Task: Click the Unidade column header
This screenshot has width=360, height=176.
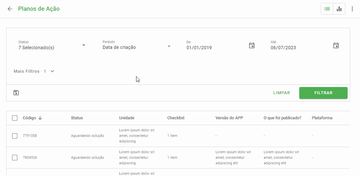Action: coord(127,118)
